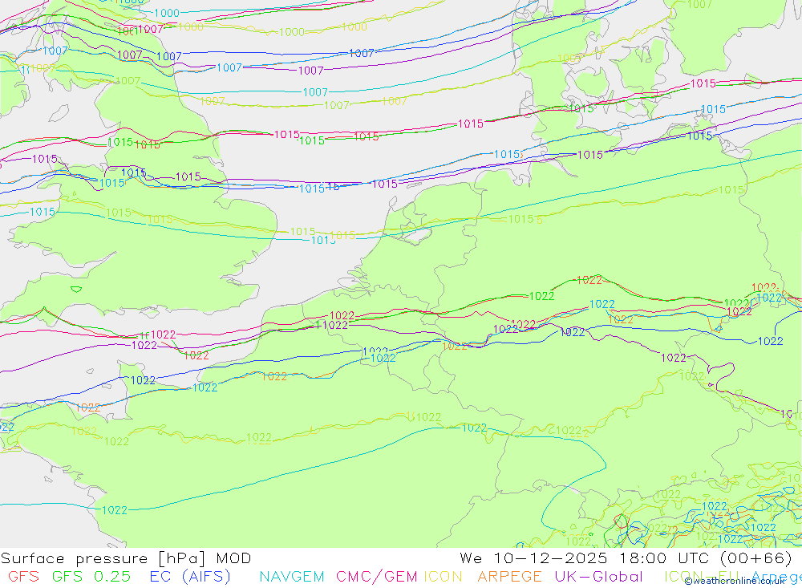
Task: Select the yellow ICON legend label
Action: coord(443,577)
